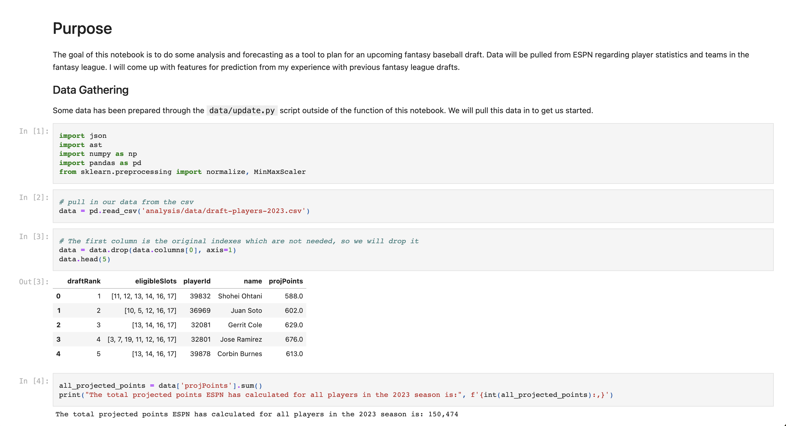Click the printed total 150,474 output
This screenshot has height=426, width=786.
(443, 414)
